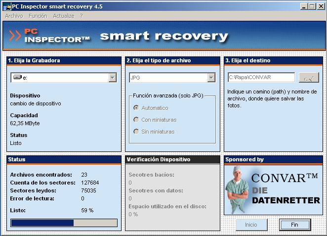Close the PC Inspector window
The image size is (327, 236).
point(321,6)
